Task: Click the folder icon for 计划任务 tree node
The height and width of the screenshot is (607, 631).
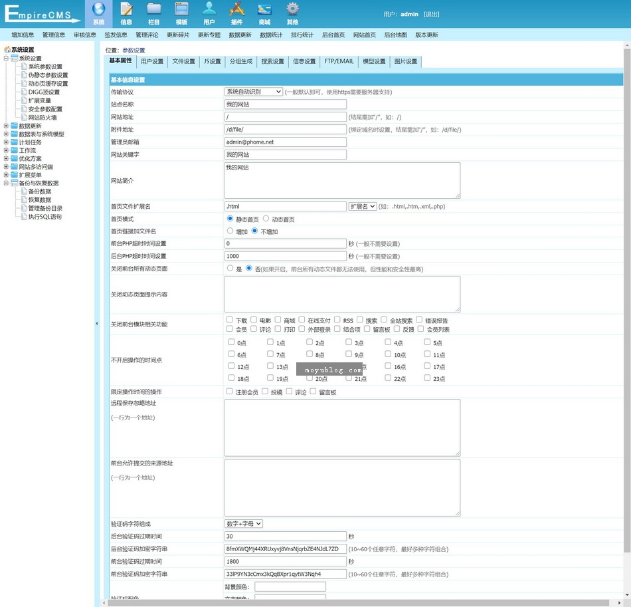Action: tap(15, 142)
